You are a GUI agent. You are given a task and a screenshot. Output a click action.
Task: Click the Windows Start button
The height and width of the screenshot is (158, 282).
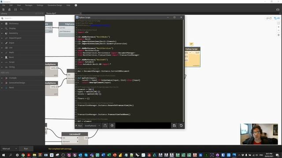pyautogui.click(x=4, y=155)
